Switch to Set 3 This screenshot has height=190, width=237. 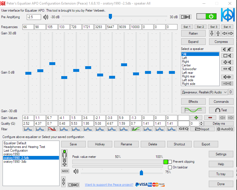(214, 27)
